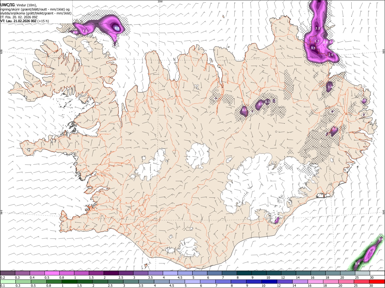
Task: Select the violet swatch labeled 12 in the lower legend row
Action: coord(284,282)
